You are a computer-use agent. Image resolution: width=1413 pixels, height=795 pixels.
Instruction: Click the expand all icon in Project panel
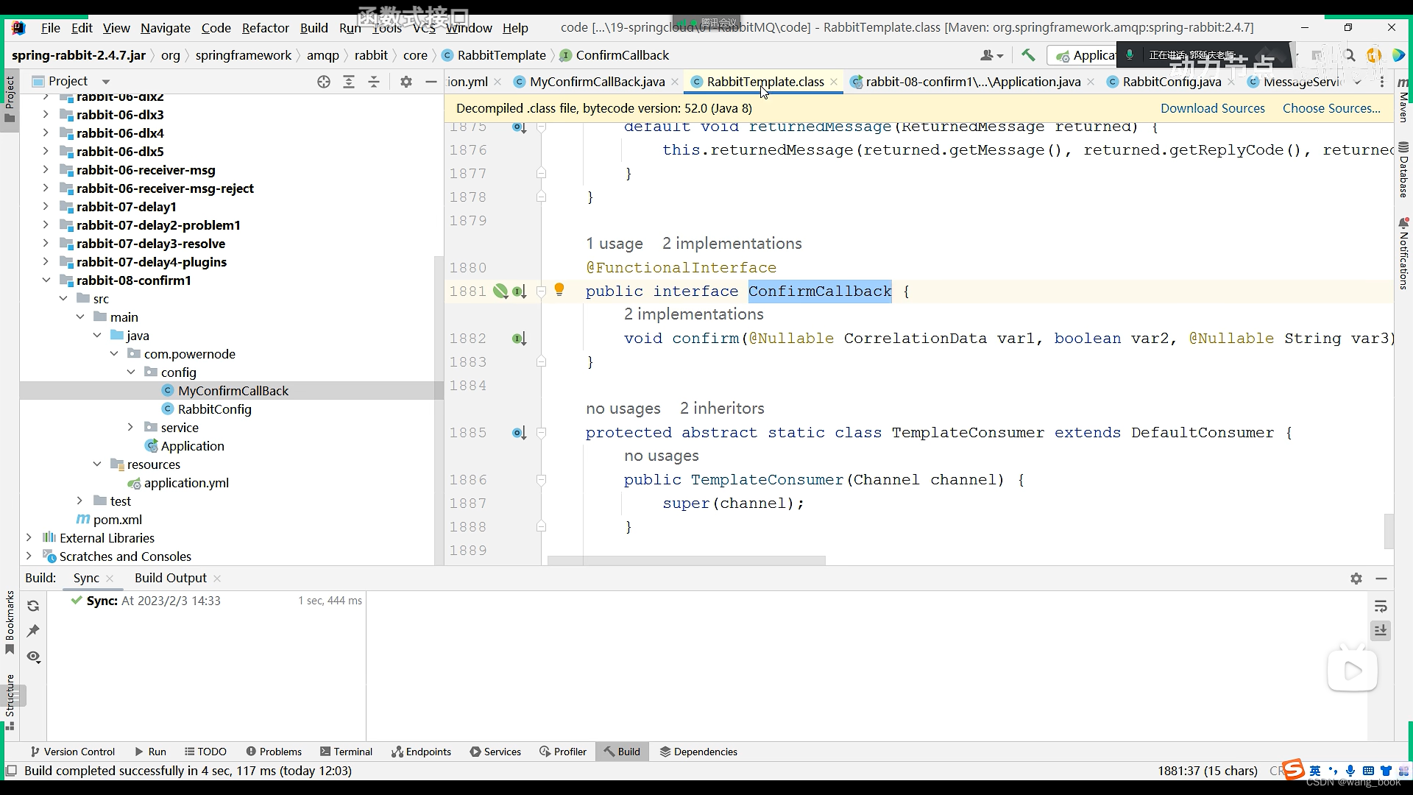(349, 82)
